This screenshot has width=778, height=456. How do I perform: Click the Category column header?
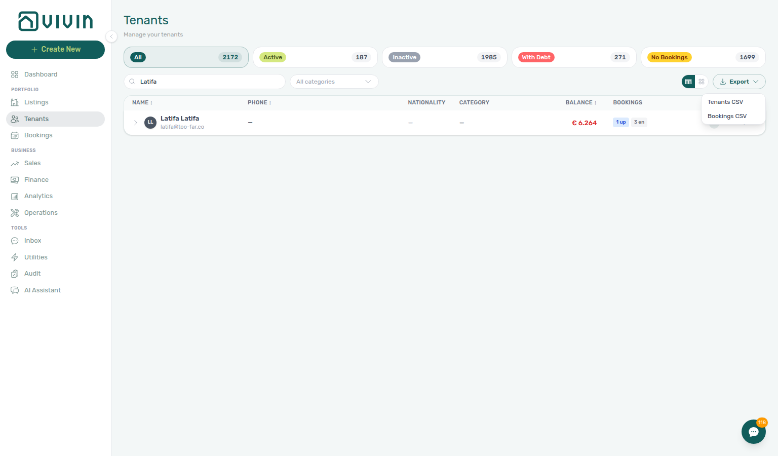[474, 102]
